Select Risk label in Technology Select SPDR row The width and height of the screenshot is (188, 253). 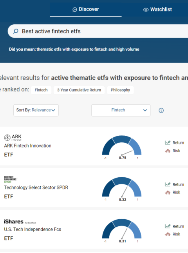[x=176, y=192]
